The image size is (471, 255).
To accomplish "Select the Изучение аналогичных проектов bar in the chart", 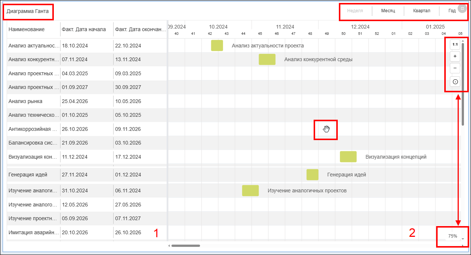I will point(251,191).
